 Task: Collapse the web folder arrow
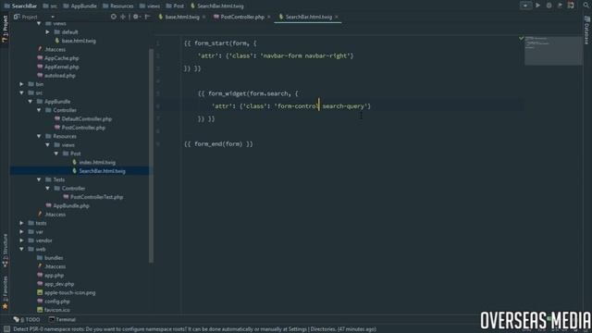point(21,249)
